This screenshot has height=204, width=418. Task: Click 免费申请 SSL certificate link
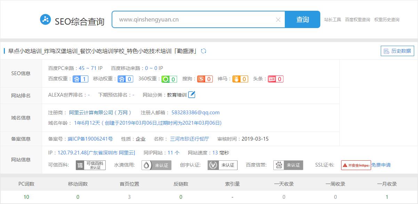click(381, 165)
